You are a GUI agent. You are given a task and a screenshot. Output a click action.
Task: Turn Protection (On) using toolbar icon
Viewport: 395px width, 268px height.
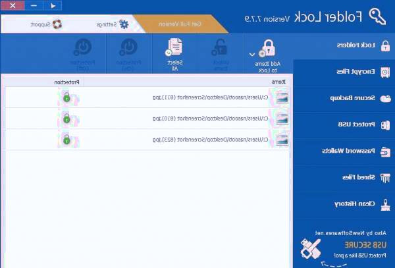pos(128,47)
